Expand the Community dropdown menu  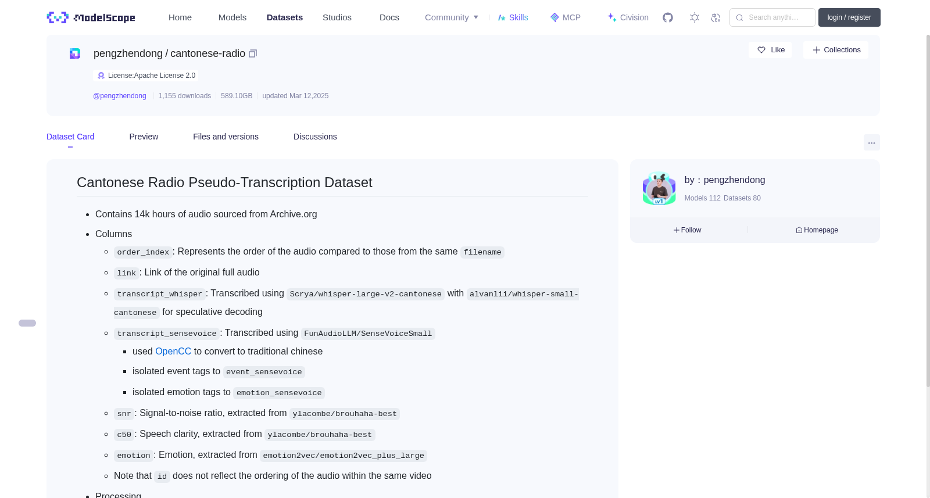[x=452, y=17]
